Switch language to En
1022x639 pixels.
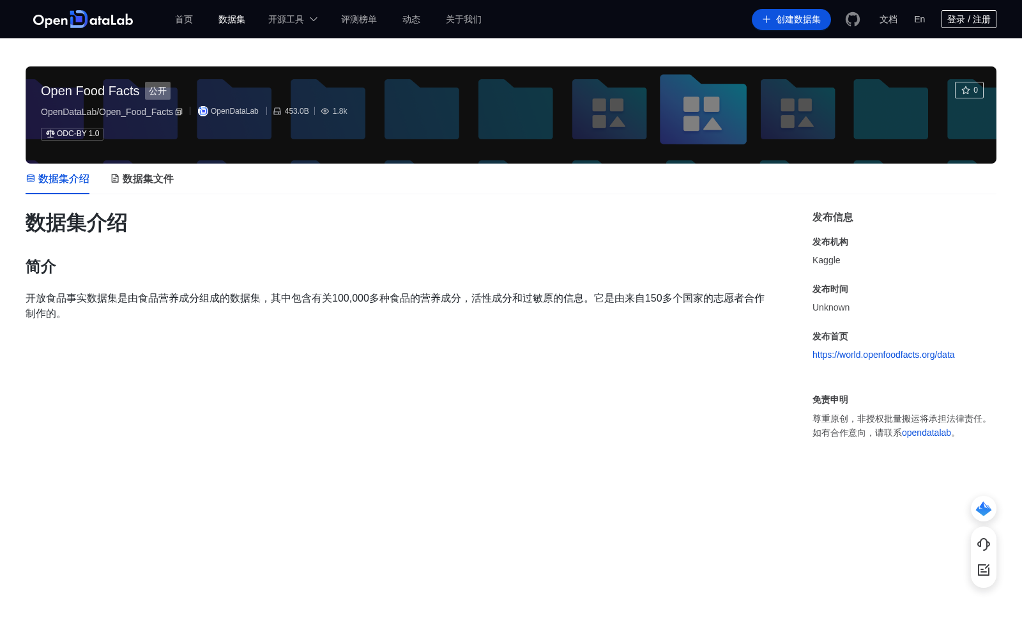tap(920, 19)
